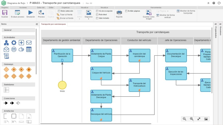Expand the Propiedades side panel
The height and width of the screenshot is (125, 223).
215,24
